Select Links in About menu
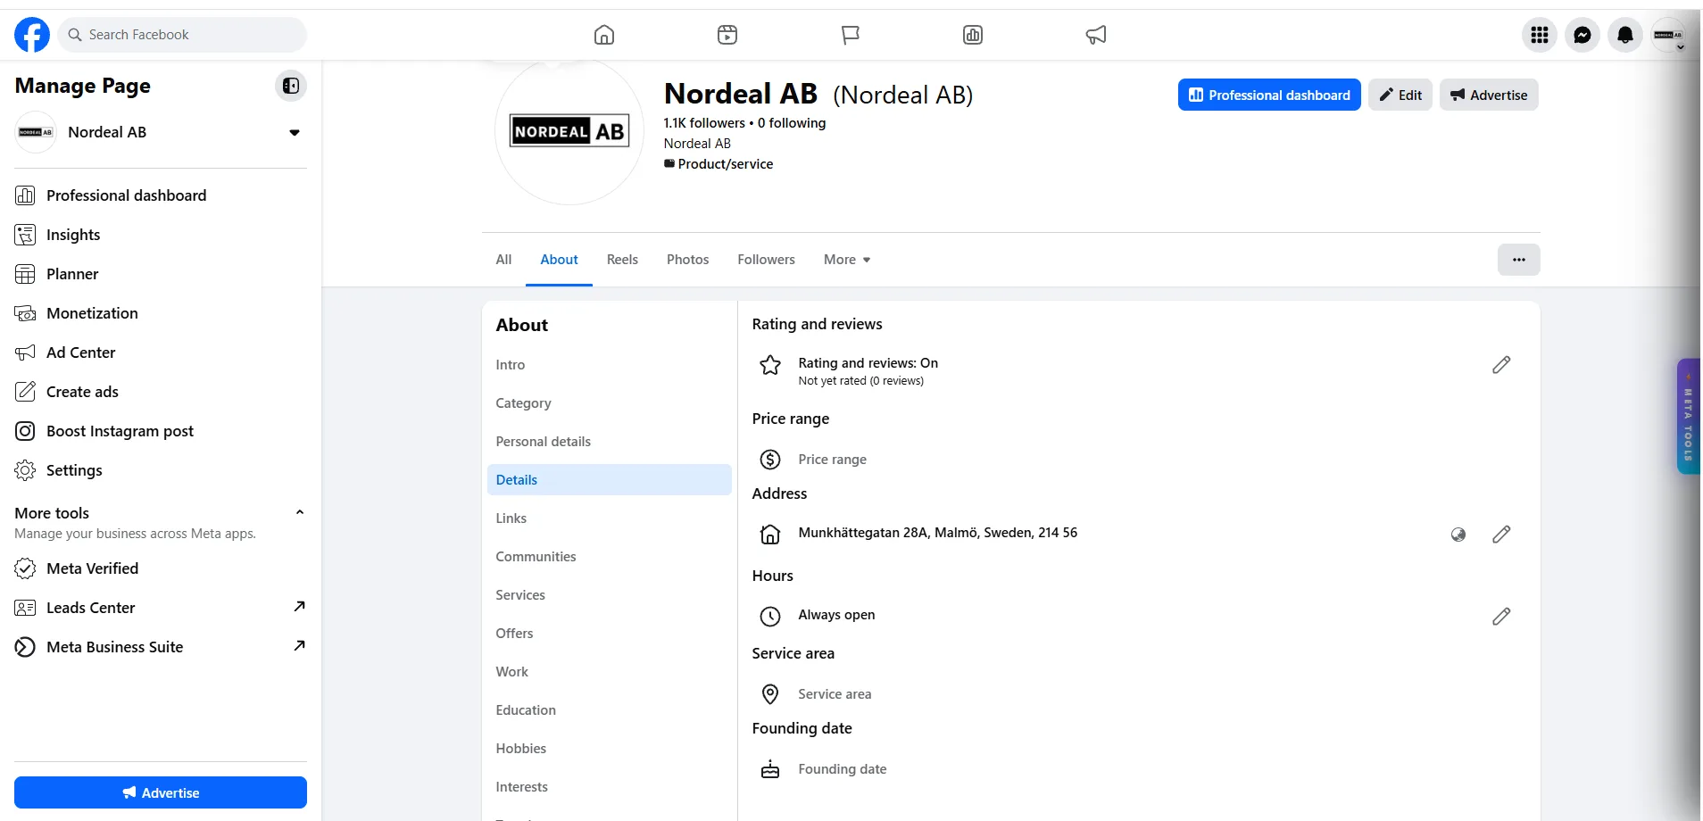 [610, 518]
